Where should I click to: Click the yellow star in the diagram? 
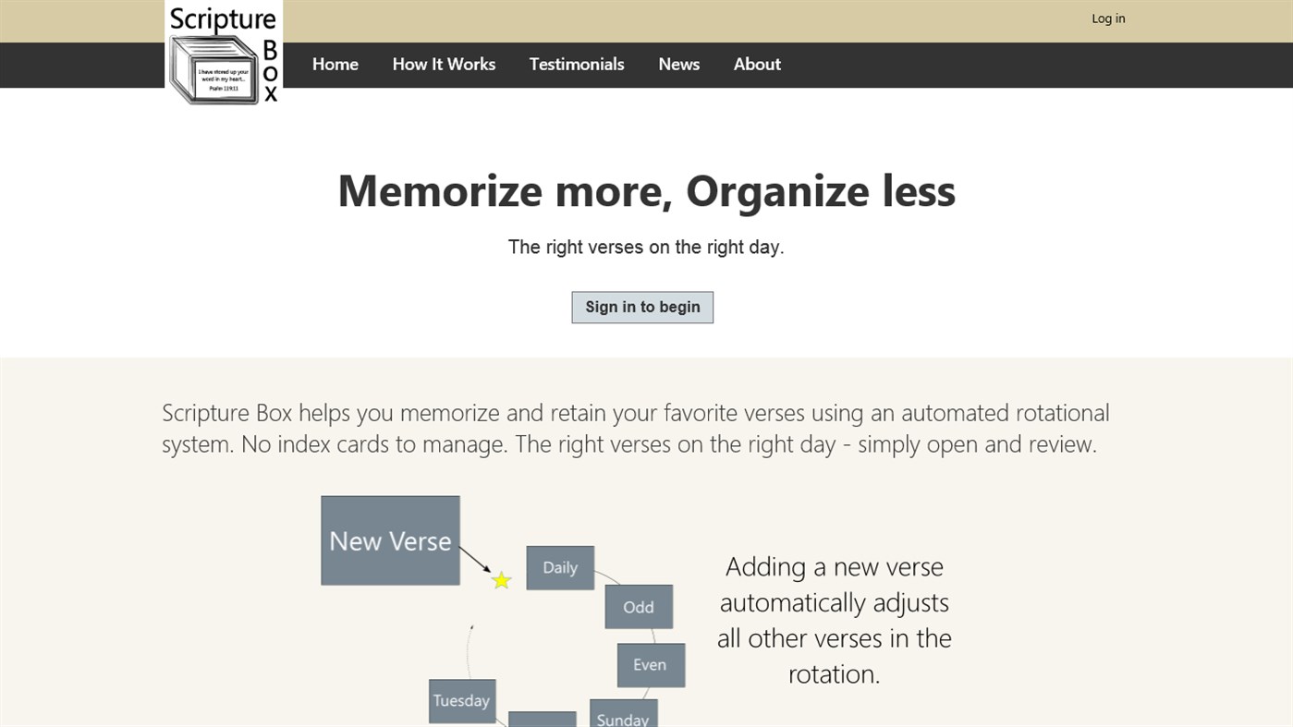click(502, 580)
